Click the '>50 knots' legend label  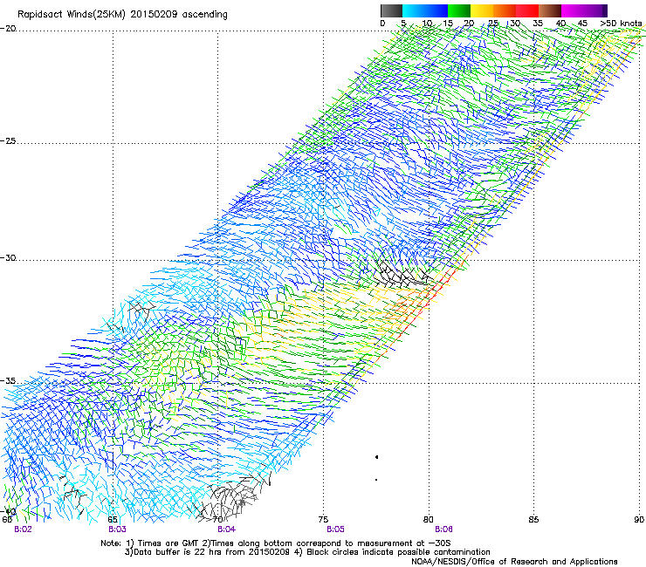621,24
